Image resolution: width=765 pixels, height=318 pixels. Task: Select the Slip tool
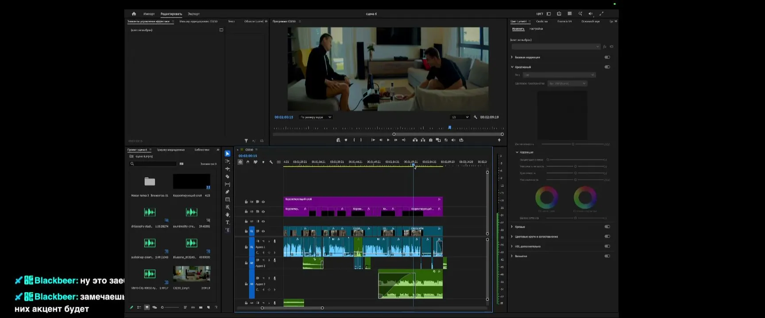point(228,184)
